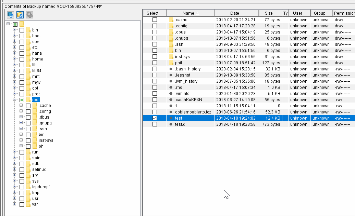The height and width of the screenshot is (216, 355).
Task: Click the gobiernoabierto.tgz file name
Action: point(193,112)
